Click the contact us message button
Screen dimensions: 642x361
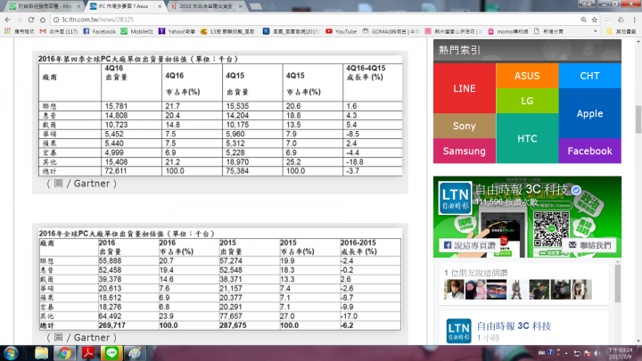click(589, 245)
